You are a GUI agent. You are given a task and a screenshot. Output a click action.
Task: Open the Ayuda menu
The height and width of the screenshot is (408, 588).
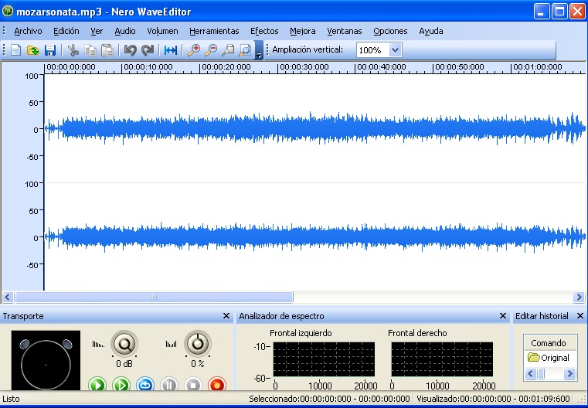pyautogui.click(x=431, y=31)
